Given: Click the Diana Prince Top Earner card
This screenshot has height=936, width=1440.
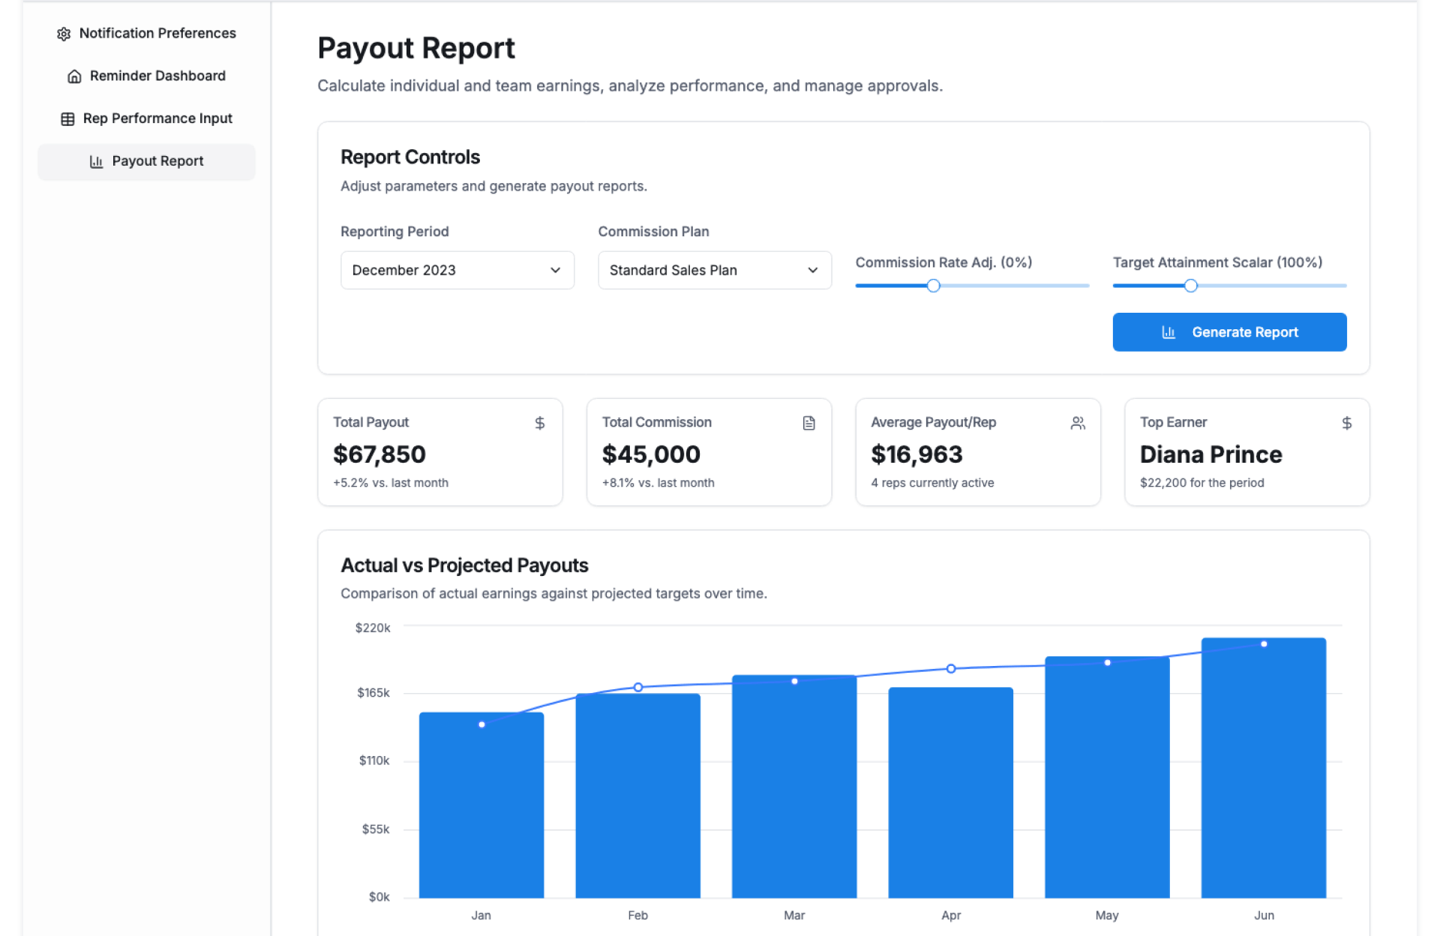Looking at the screenshot, I should pos(1246,452).
